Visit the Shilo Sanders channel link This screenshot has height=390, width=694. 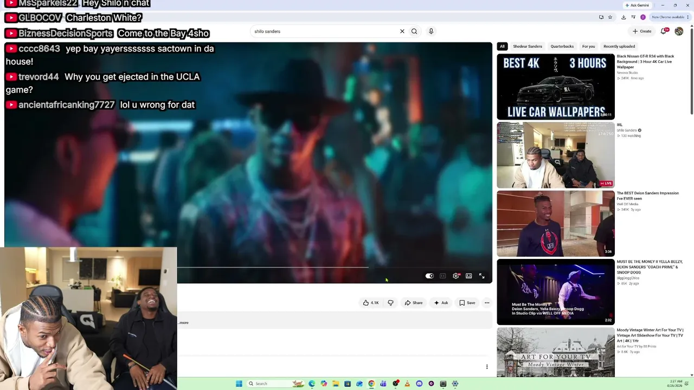(x=627, y=131)
